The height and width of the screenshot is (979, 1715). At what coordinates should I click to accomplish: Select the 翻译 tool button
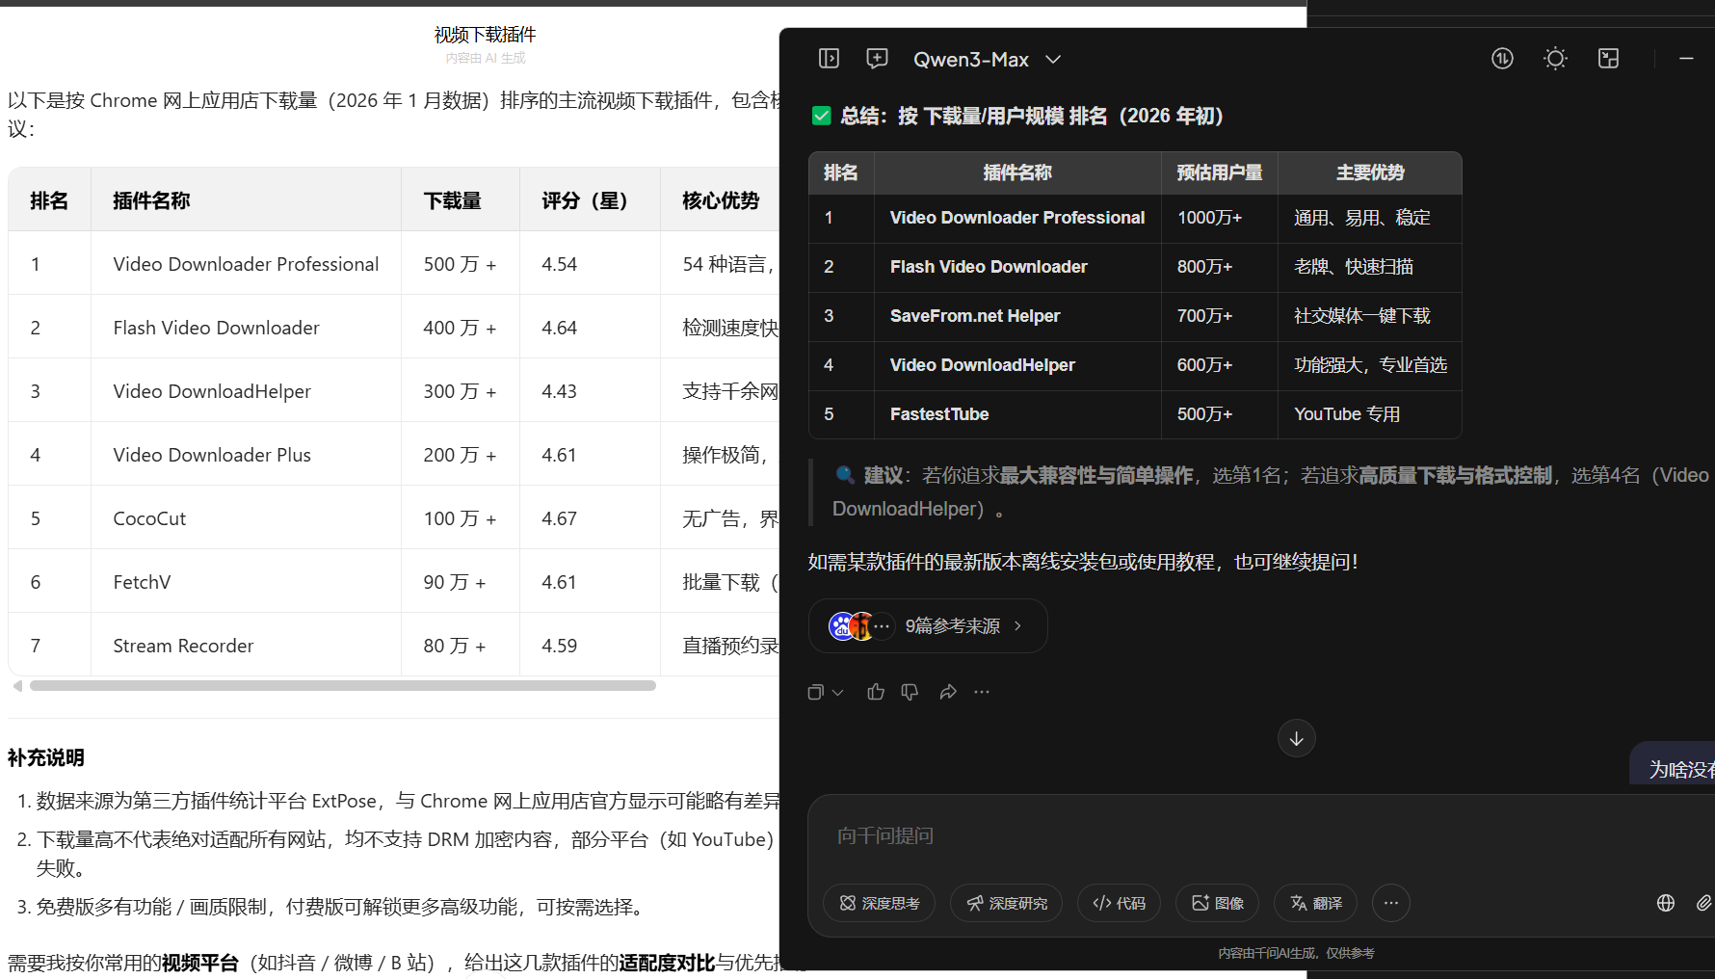pos(1315,903)
